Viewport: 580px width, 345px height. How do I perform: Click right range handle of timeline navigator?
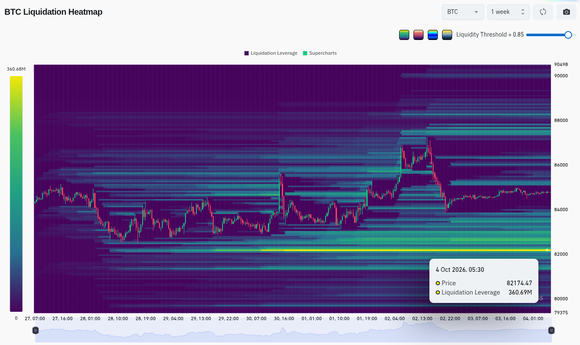pos(551,330)
